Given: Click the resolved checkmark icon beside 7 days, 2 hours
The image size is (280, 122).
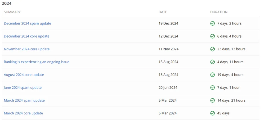Looking at the screenshot, I should click(x=212, y=23).
